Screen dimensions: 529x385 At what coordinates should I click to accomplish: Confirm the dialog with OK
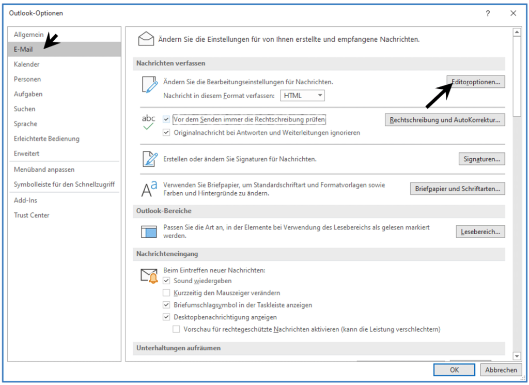(x=454, y=370)
